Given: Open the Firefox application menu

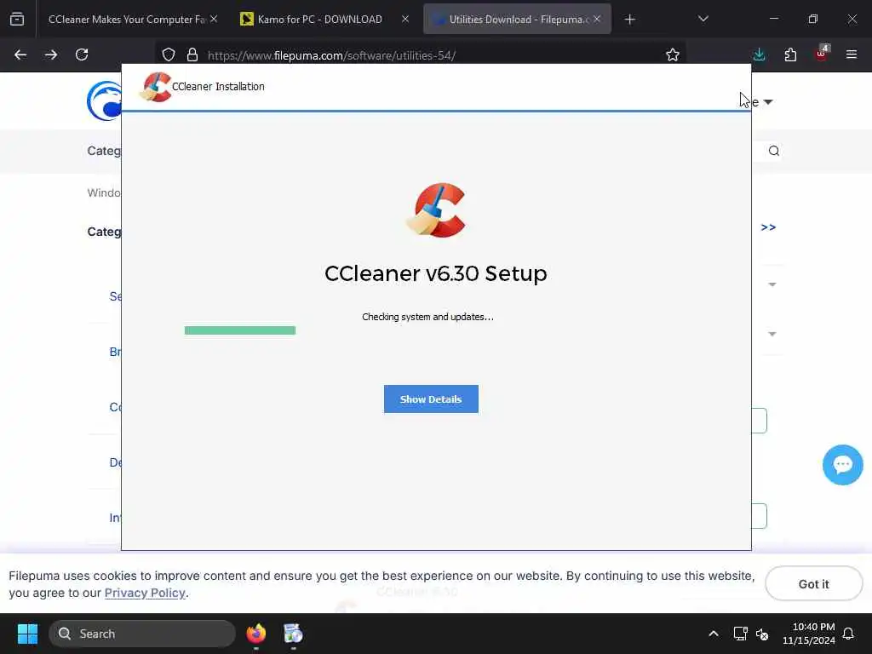Looking at the screenshot, I should pos(852,54).
